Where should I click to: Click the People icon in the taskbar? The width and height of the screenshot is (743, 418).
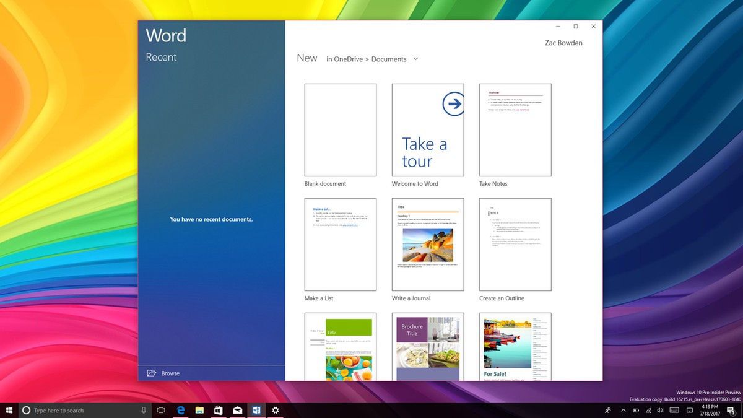pos(607,410)
